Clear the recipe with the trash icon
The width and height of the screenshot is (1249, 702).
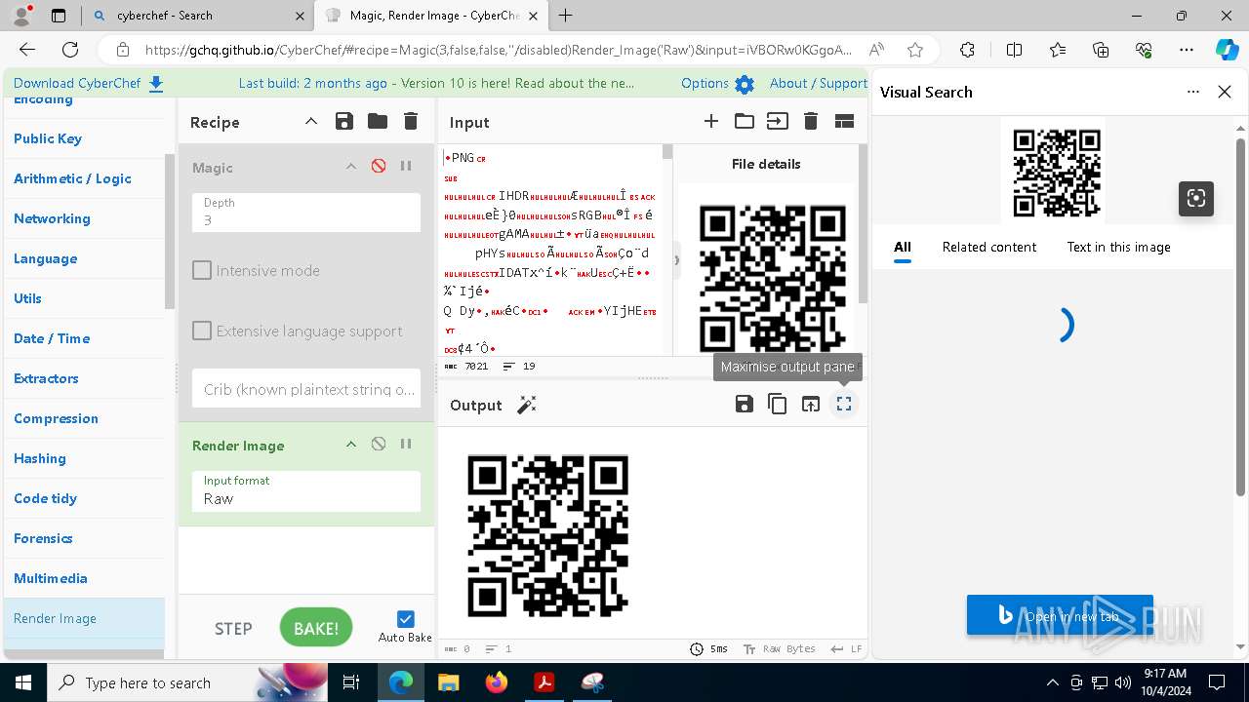point(411,121)
